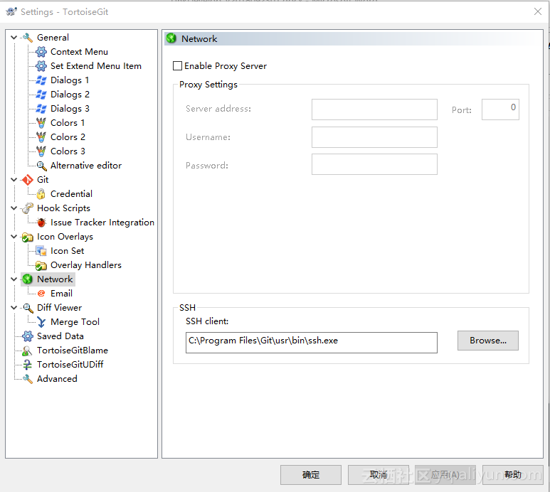Click the Browse... button for SSH client
The height and width of the screenshot is (492, 550).
487,341
